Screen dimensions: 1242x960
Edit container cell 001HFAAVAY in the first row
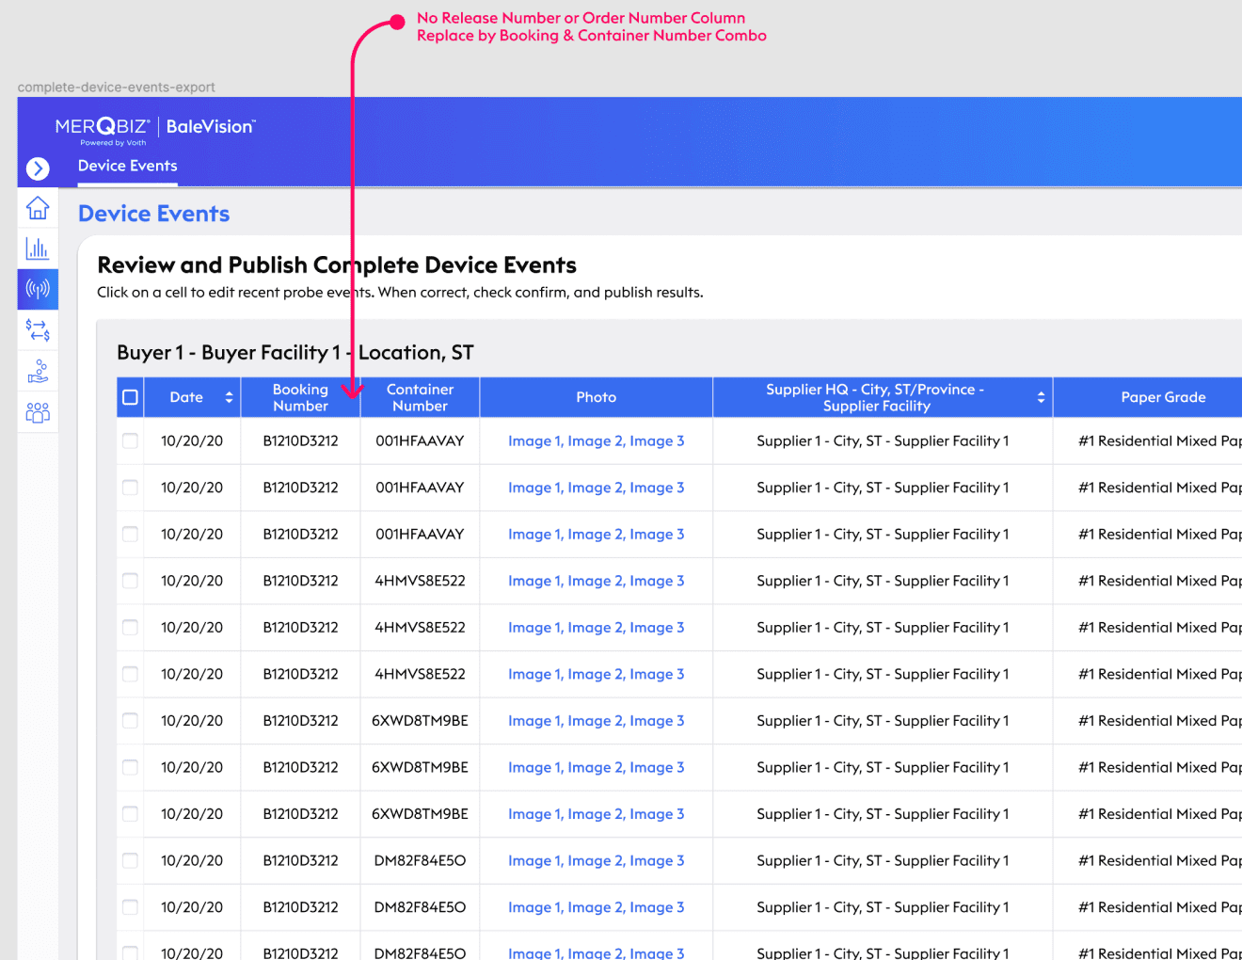click(x=421, y=440)
